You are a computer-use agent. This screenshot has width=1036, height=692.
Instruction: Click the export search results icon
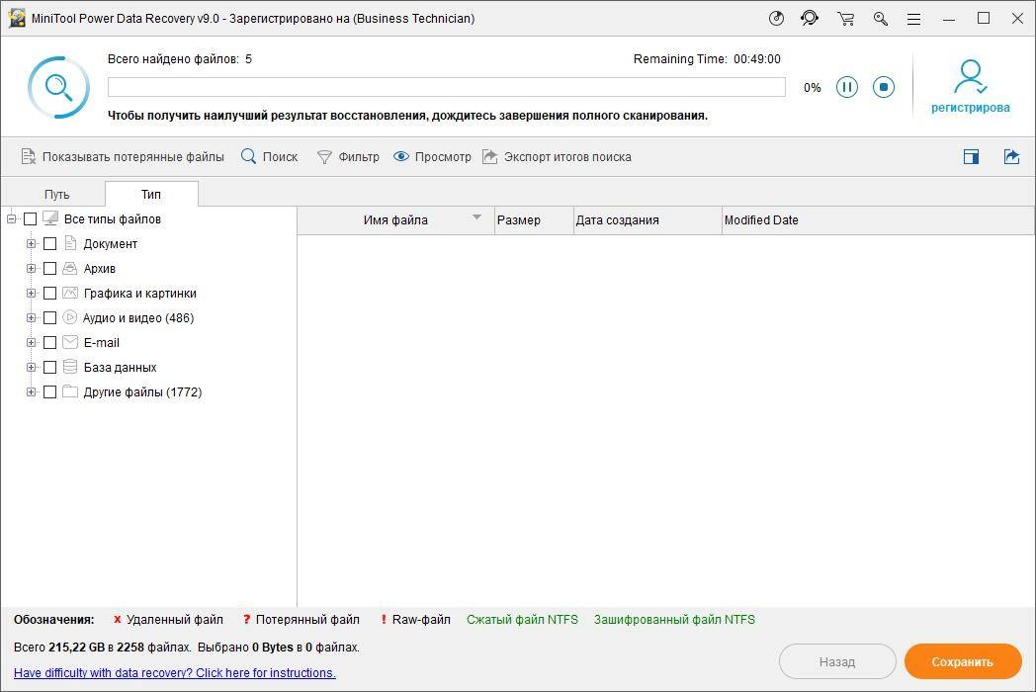pos(489,156)
